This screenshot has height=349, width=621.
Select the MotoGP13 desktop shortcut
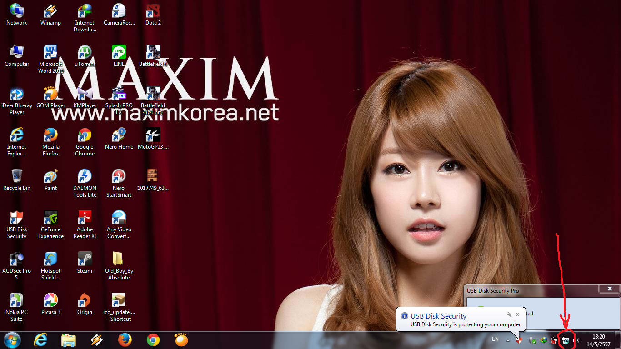(153, 139)
